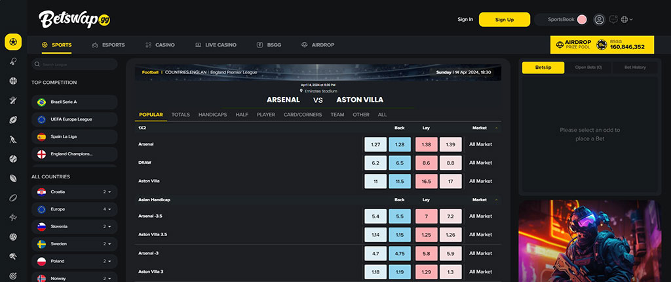Image resolution: width=671 pixels, height=282 pixels.
Task: Open the chat support bubble icon
Action: [x=613, y=19]
